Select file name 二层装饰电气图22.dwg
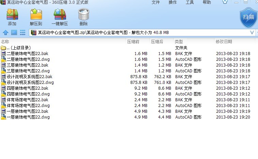The width and height of the screenshot is (258, 159). (x=28, y=59)
